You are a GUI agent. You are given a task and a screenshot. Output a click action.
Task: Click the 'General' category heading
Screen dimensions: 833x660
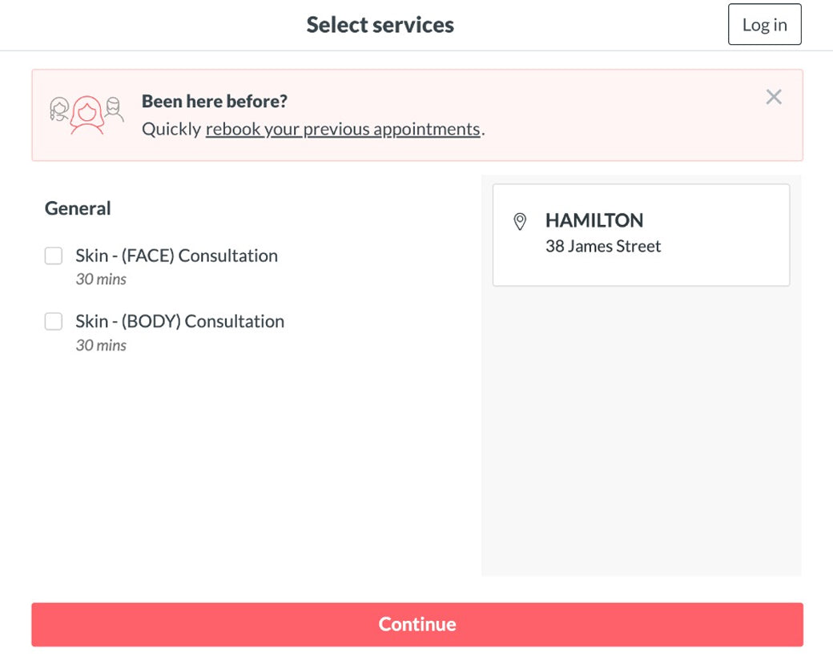tap(78, 208)
